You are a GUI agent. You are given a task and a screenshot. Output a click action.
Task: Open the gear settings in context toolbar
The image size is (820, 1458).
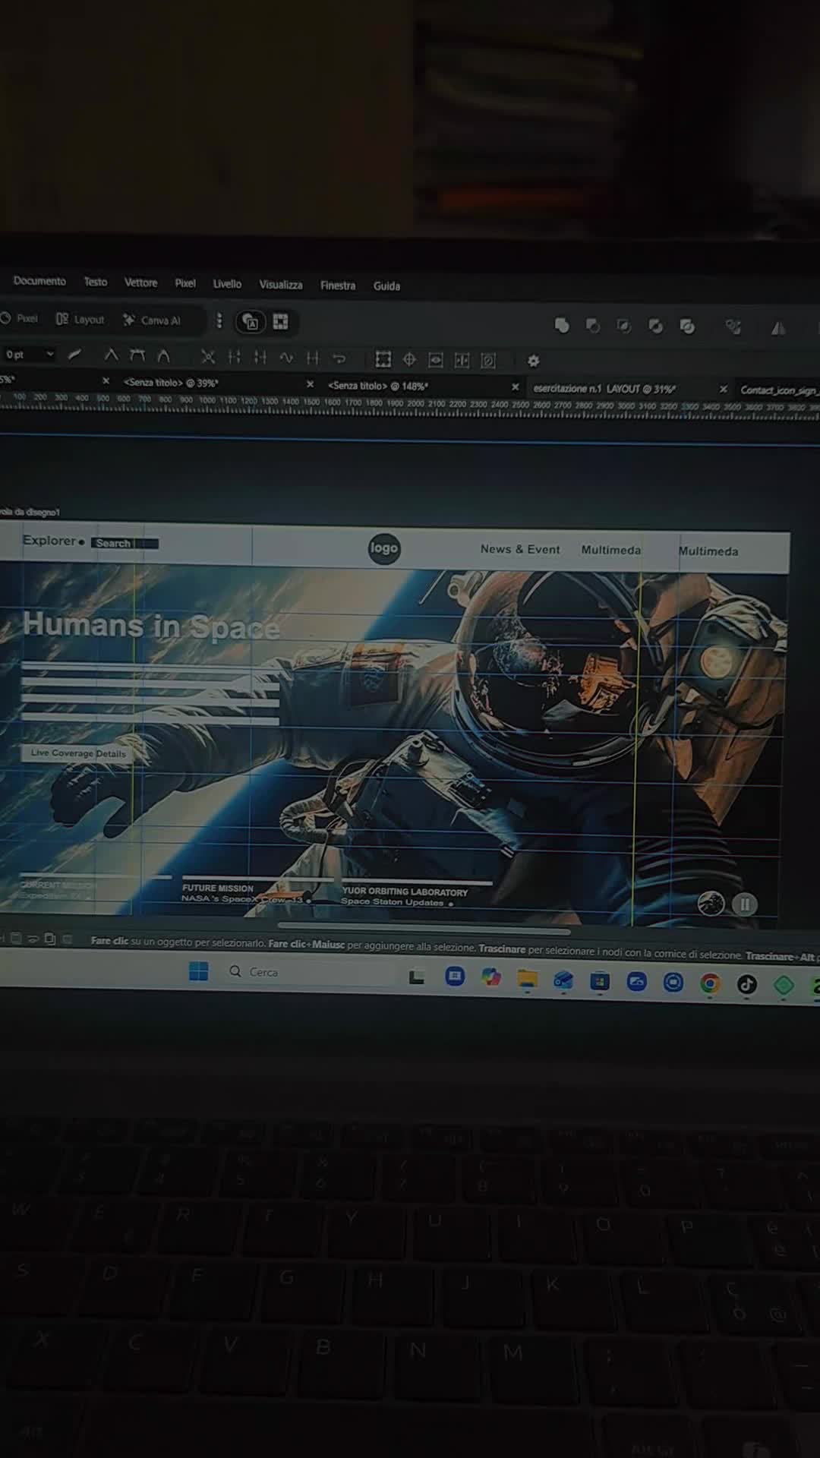[x=533, y=361]
